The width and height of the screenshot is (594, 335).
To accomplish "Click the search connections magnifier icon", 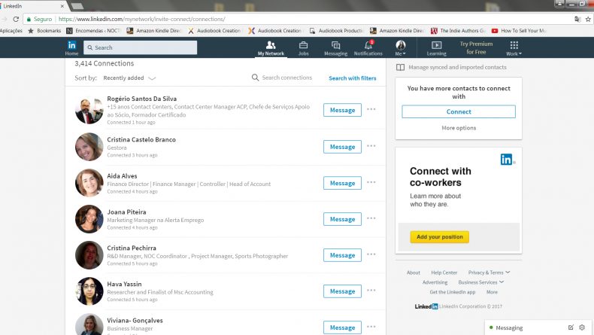I will pos(255,78).
